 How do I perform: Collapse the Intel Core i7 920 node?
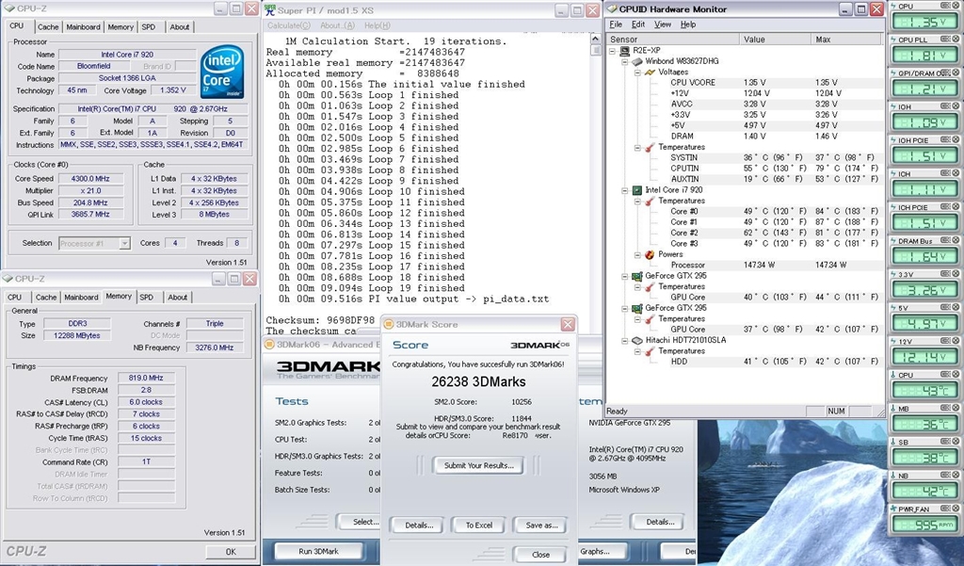(x=625, y=190)
